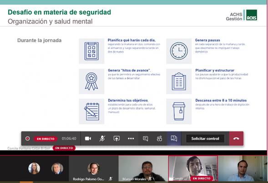
Task: Click heading Planifica qué harás cada día
Action: tap(131, 40)
